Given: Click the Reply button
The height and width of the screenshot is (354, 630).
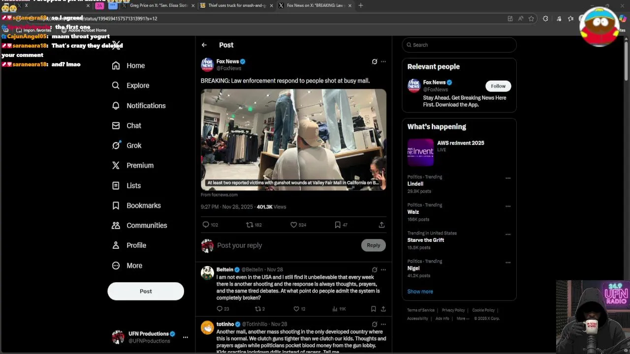Looking at the screenshot, I should point(374,245).
